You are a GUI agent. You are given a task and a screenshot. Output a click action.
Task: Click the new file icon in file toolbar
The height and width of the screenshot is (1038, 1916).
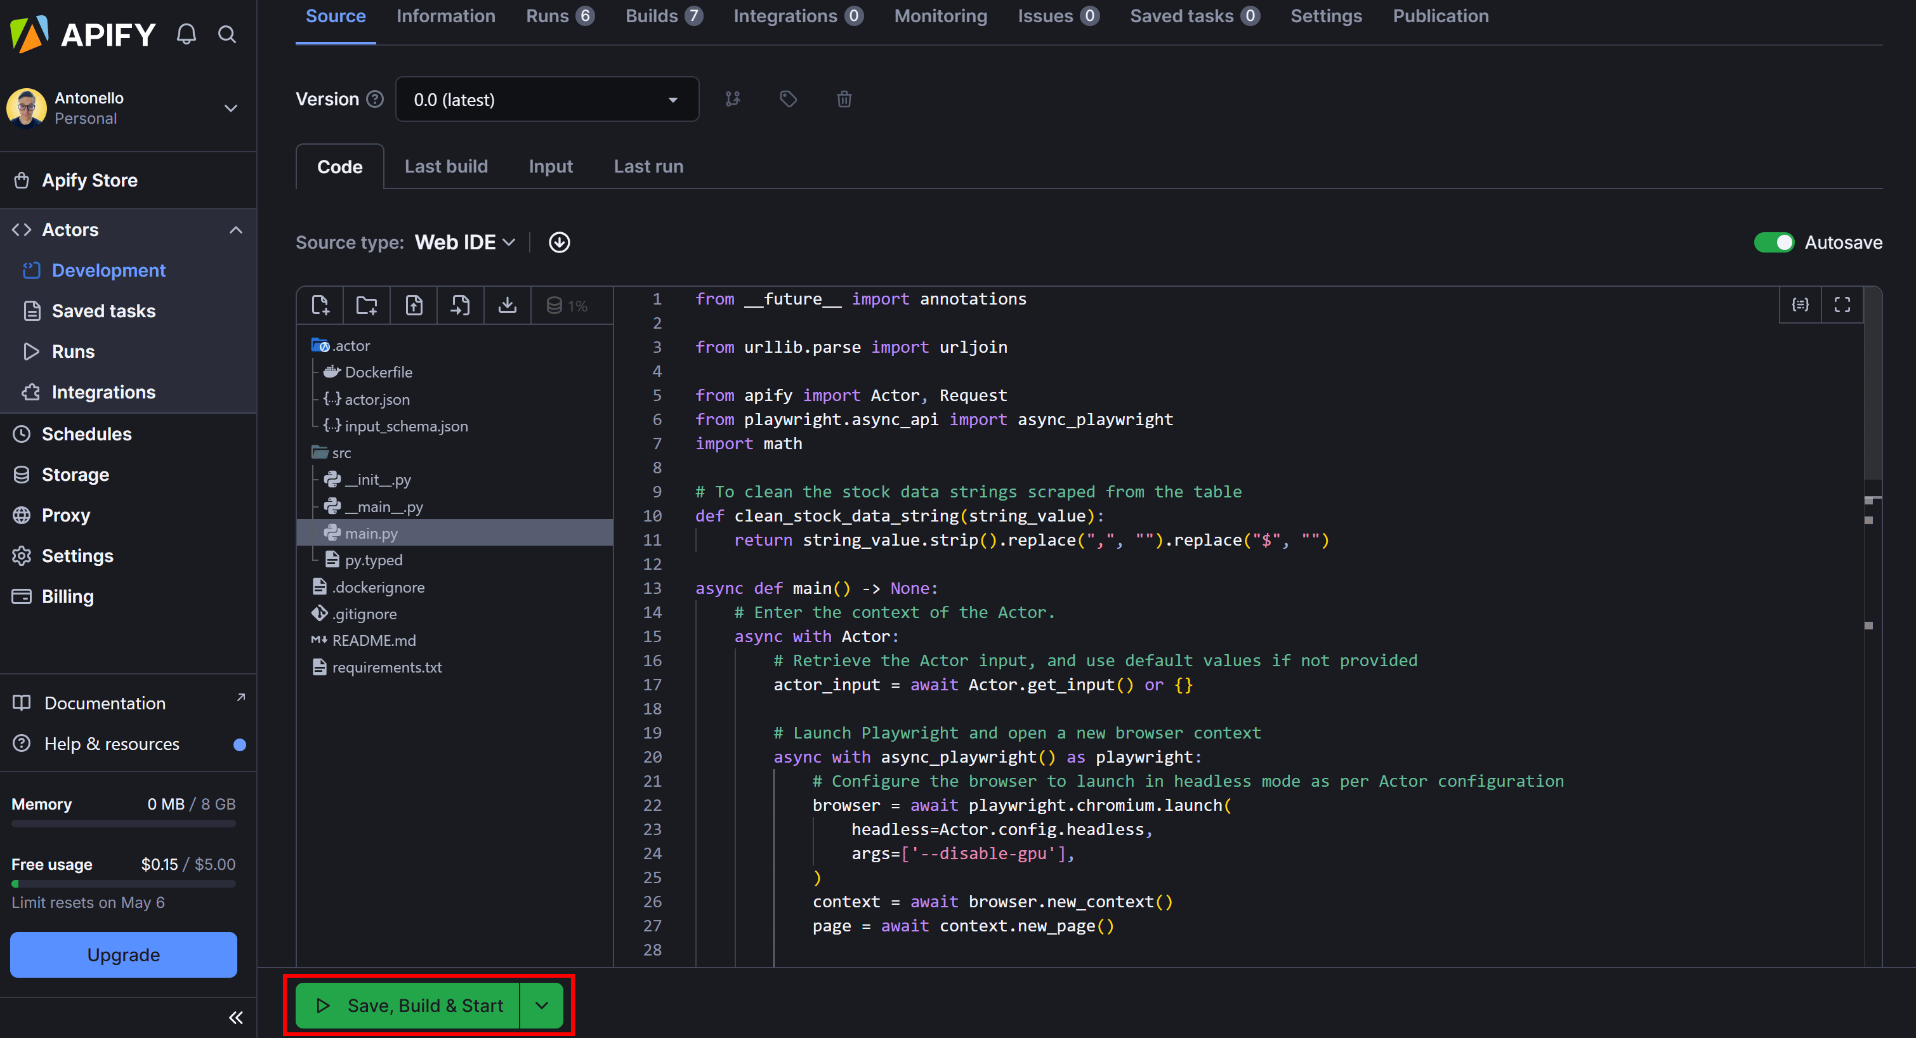pyautogui.click(x=320, y=305)
